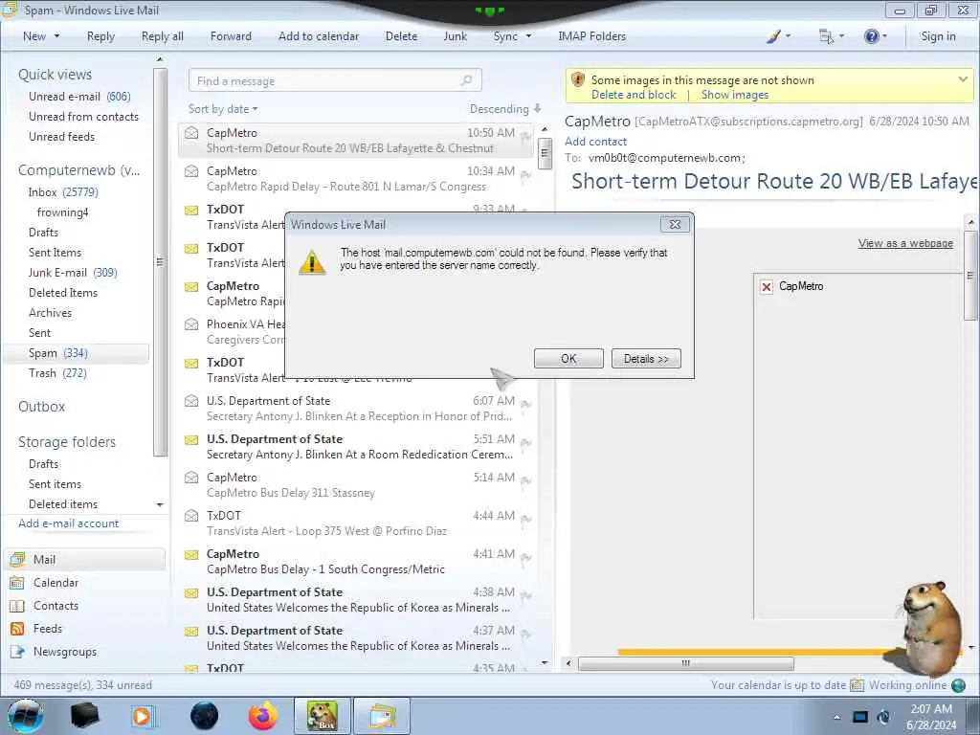Switch to Feeds view
The width and height of the screenshot is (980, 735).
(x=48, y=629)
